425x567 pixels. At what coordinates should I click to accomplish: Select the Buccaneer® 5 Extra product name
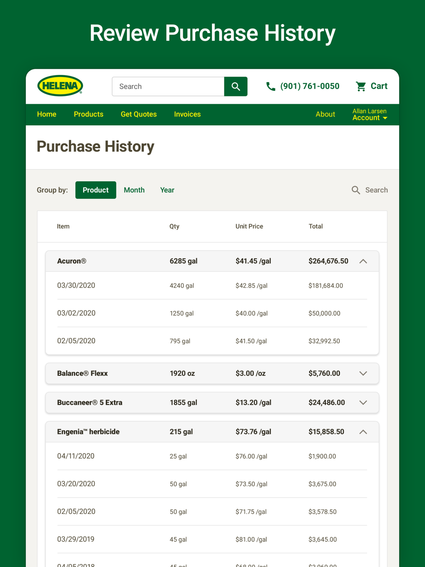(x=90, y=403)
